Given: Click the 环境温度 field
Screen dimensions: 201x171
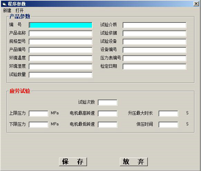Looking at the screenshot, I should coord(60,58).
